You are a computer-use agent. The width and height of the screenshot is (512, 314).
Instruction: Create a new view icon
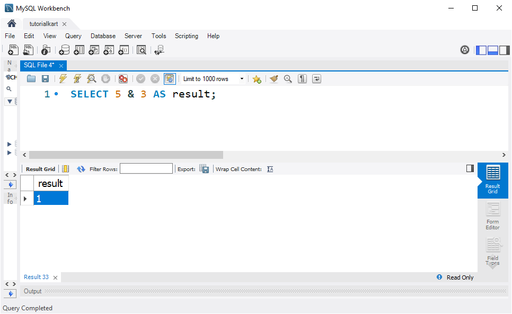pos(94,50)
